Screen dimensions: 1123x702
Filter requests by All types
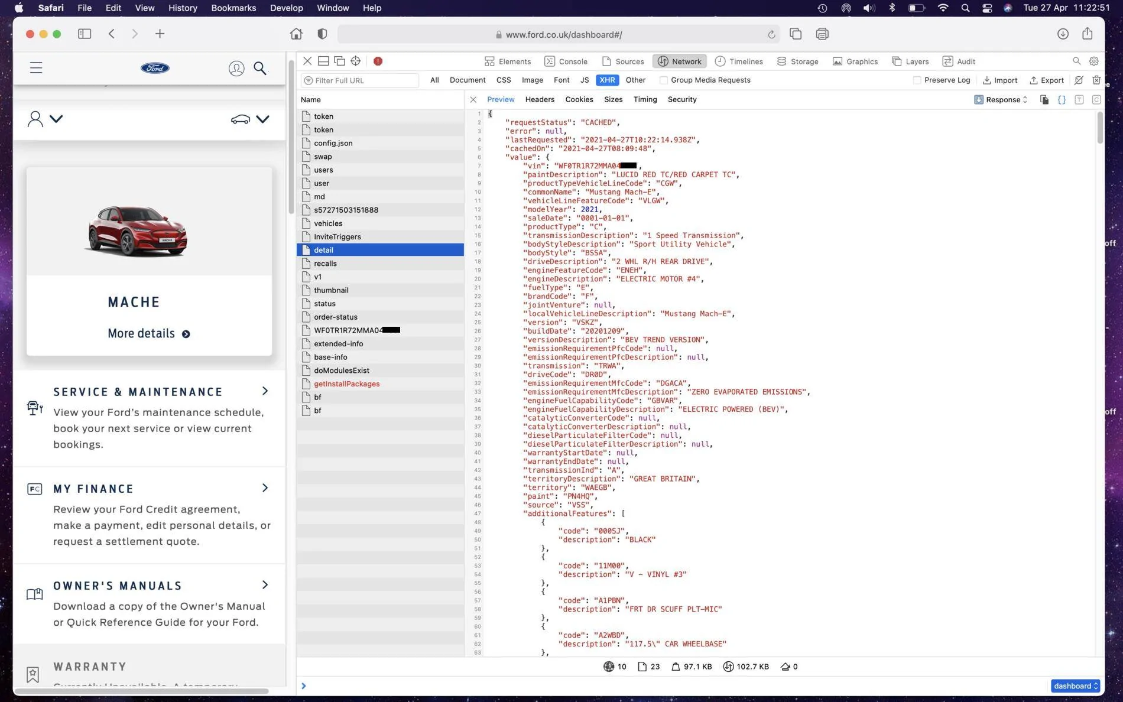[x=434, y=80]
